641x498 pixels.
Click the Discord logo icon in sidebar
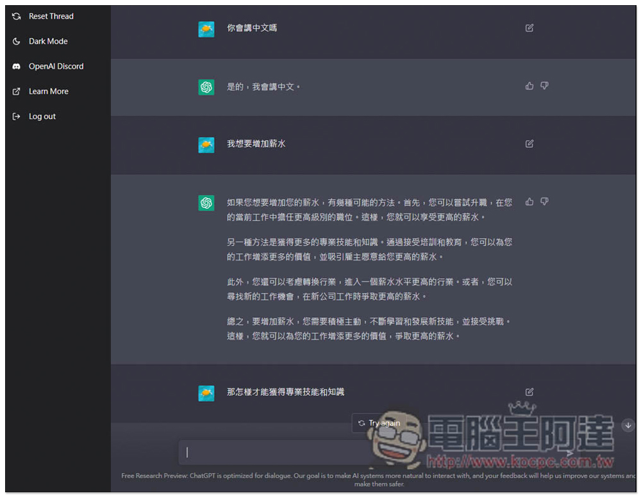pos(17,66)
